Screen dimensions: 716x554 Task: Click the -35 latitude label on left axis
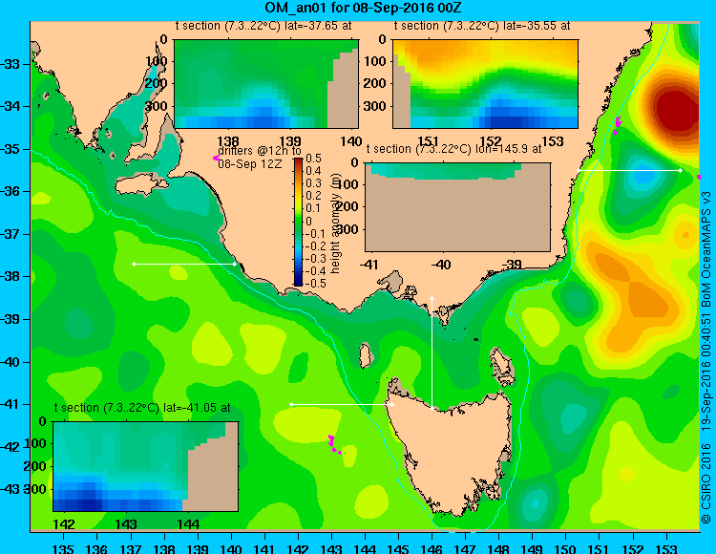11,149
